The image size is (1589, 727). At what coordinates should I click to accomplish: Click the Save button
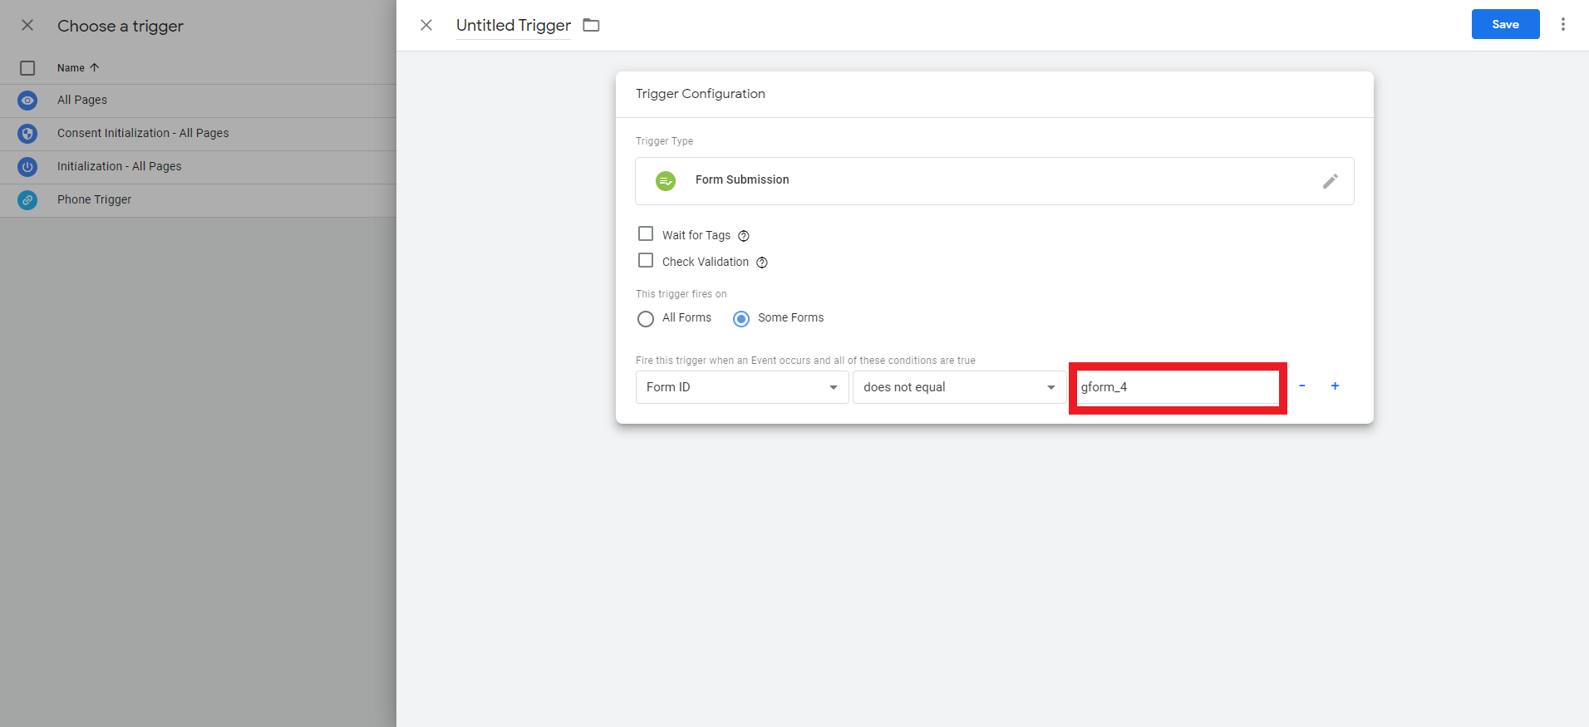[1505, 24]
